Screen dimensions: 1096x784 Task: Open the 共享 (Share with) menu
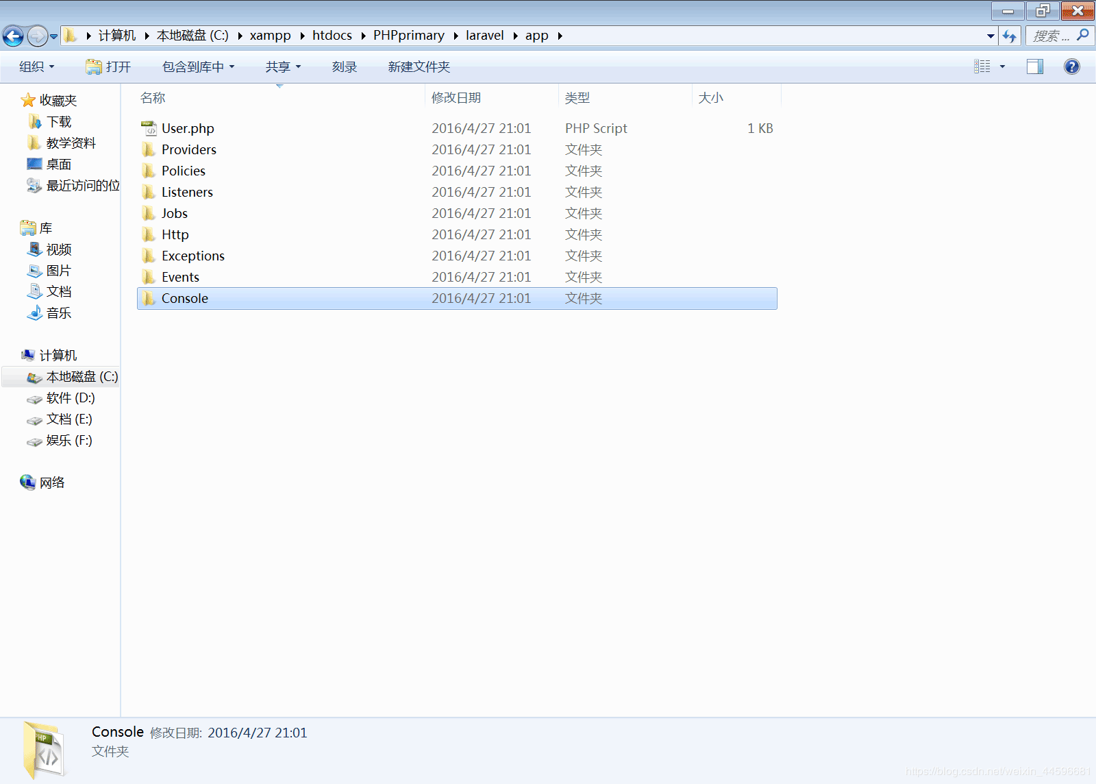[x=283, y=66]
